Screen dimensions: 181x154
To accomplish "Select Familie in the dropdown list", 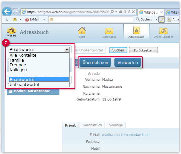I will point(39,60).
